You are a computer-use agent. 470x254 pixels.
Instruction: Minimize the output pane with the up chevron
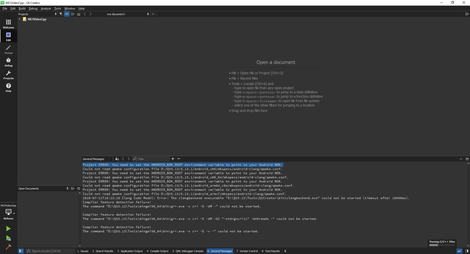[461, 159]
